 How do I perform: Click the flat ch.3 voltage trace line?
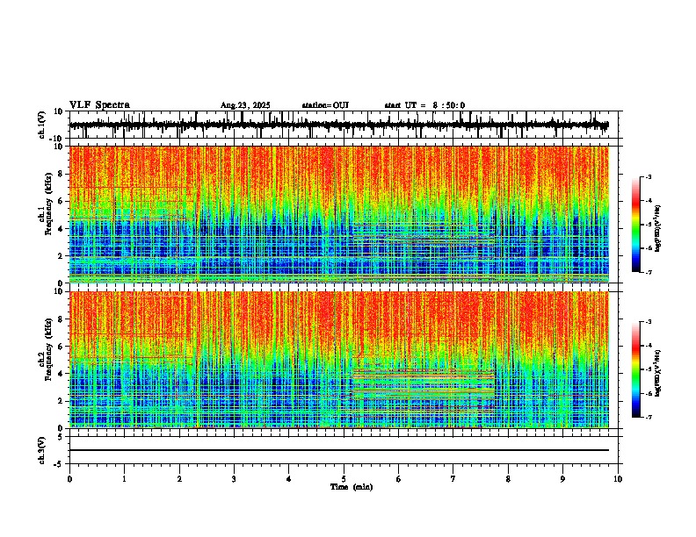pyautogui.click(x=338, y=450)
